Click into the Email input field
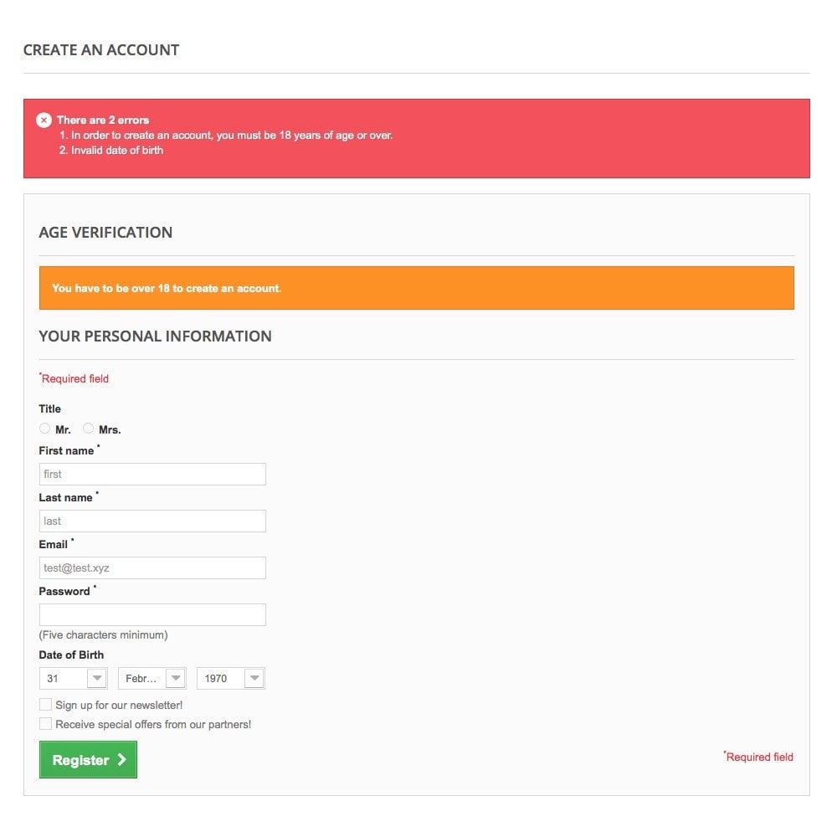Screen dimensions: 837x837 (x=152, y=568)
